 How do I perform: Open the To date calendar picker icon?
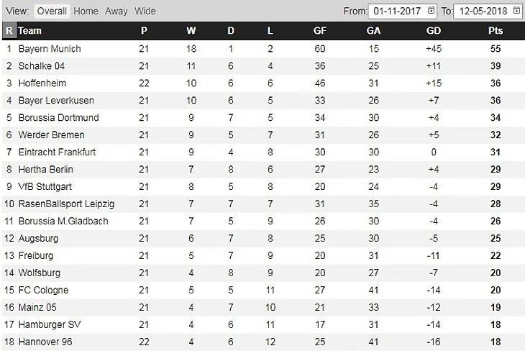[x=516, y=11]
